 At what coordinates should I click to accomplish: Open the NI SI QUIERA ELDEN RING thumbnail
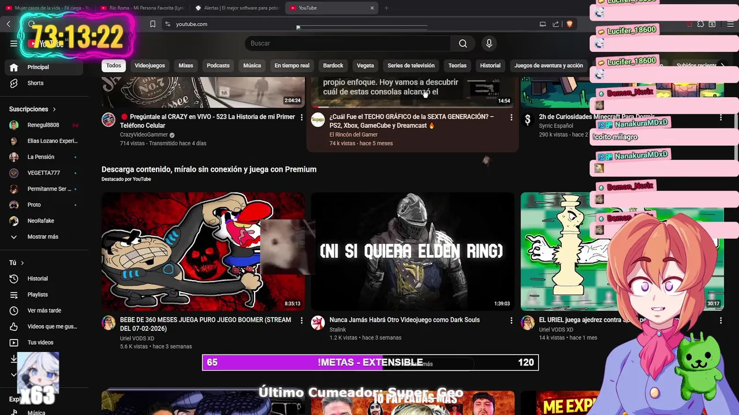click(412, 251)
